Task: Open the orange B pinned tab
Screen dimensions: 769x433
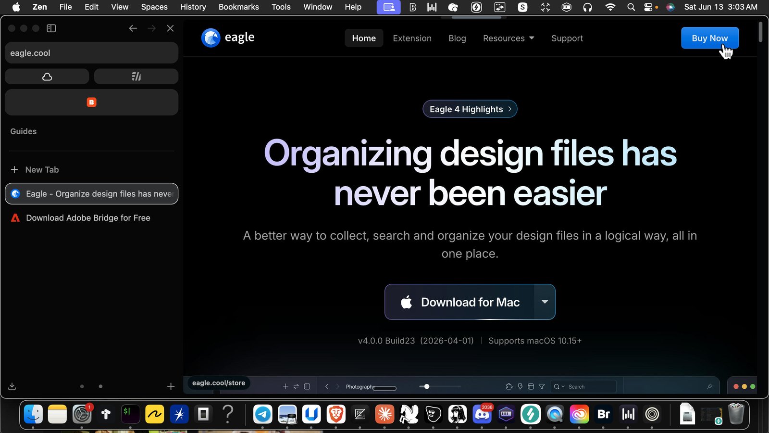Action: 91,102
